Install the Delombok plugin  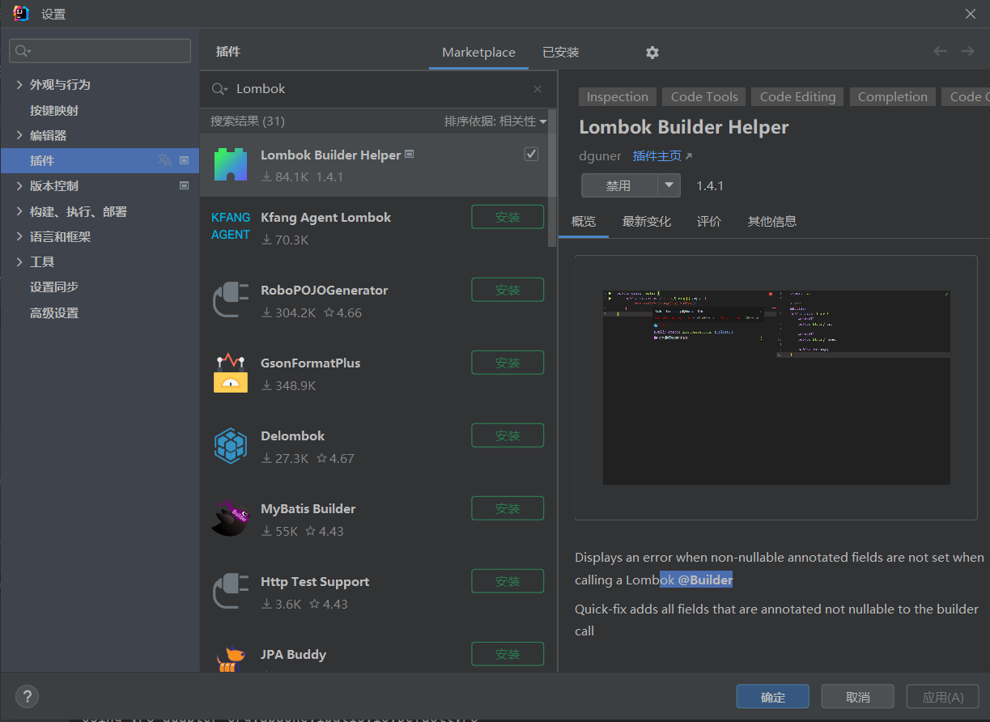click(508, 435)
